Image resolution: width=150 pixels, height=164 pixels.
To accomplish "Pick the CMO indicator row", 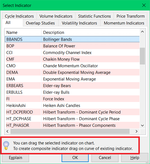I will click(x=72, y=66).
